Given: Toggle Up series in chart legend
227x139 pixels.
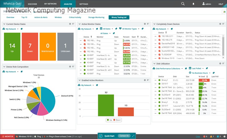Looking at the screenshot, I should [109, 120].
